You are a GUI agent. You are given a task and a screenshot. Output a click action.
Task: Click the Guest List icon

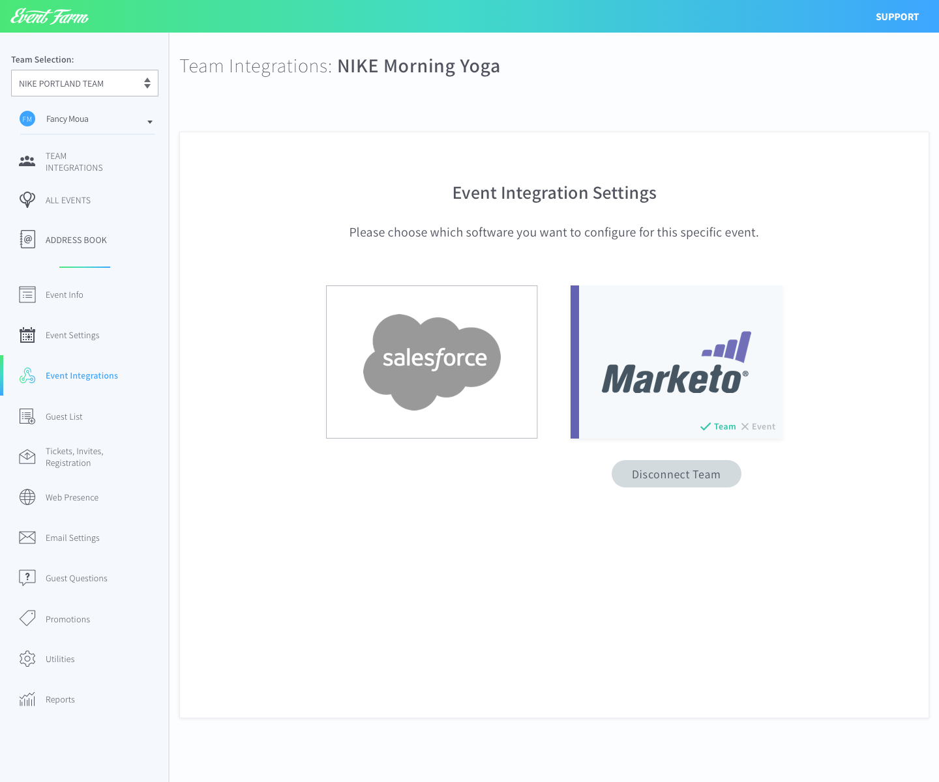click(x=27, y=416)
